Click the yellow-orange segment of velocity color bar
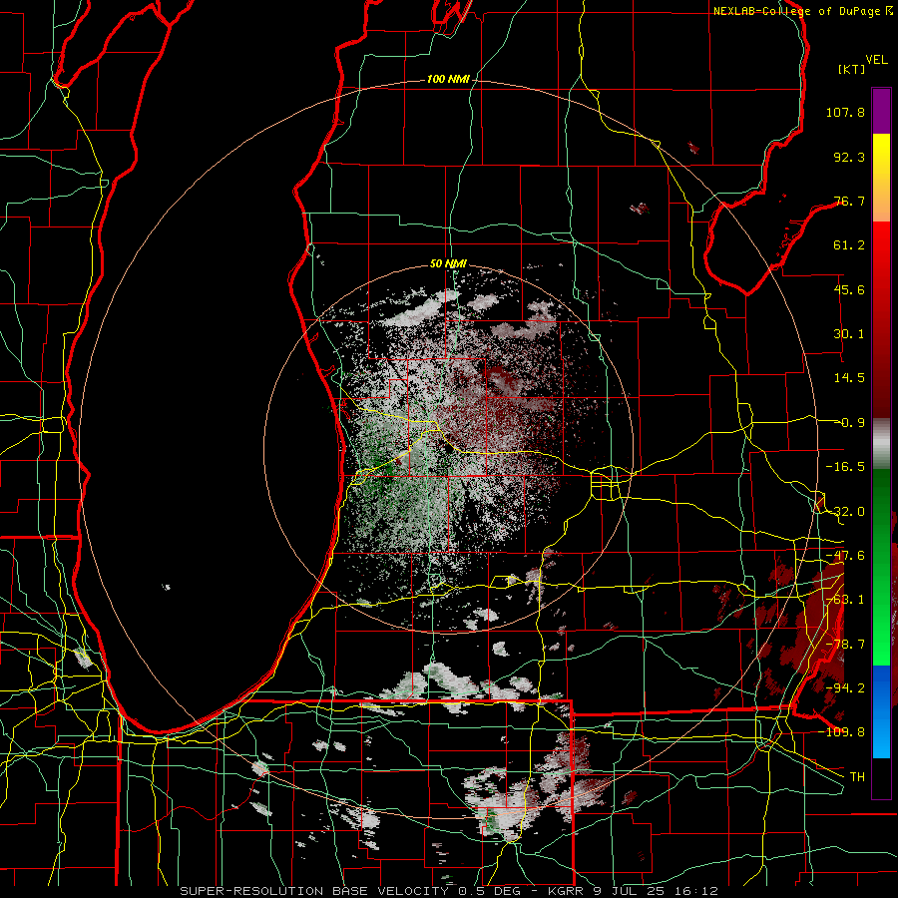The width and height of the screenshot is (898, 898). click(x=881, y=178)
